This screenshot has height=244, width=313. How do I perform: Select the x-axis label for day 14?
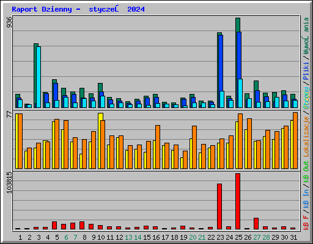coord(138,237)
